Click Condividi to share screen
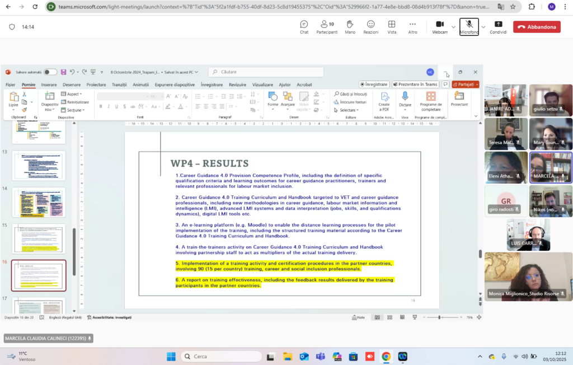 point(499,27)
